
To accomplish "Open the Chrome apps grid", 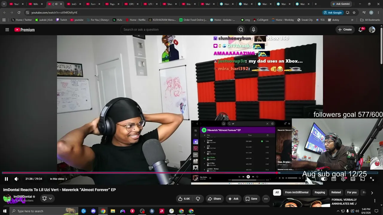I will click(4, 20).
